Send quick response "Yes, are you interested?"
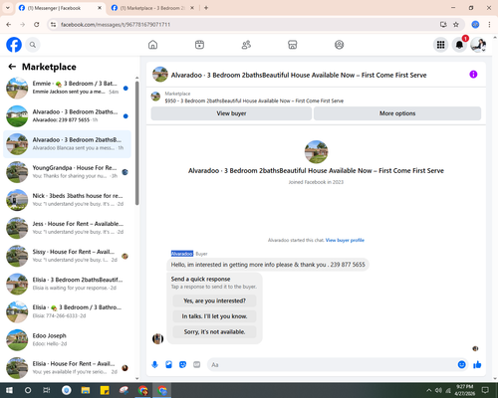 pyautogui.click(x=214, y=300)
